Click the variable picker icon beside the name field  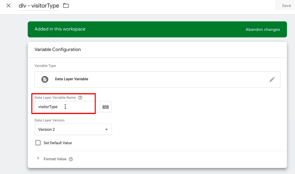point(106,107)
